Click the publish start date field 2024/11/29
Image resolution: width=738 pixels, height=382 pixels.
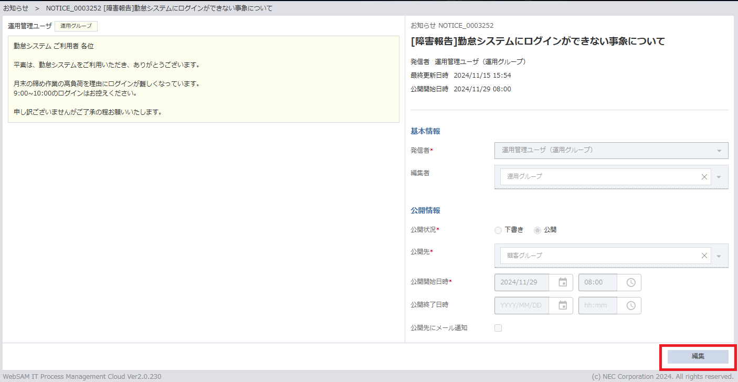(521, 282)
